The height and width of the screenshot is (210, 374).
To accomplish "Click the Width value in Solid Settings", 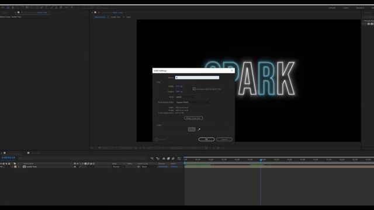I will coord(178,86).
